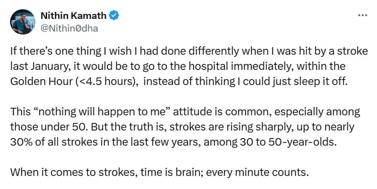Screen dimensions: 377x189
Task: Open the three-dot more options menu
Action: 363,15
